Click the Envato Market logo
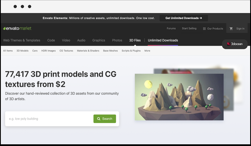 pyautogui.click(x=17, y=29)
